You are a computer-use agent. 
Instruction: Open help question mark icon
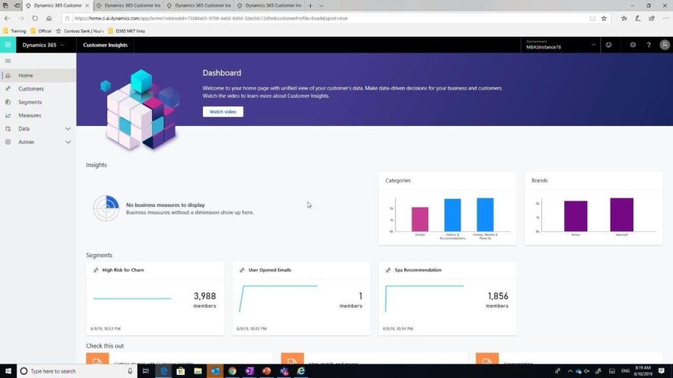pyautogui.click(x=649, y=45)
